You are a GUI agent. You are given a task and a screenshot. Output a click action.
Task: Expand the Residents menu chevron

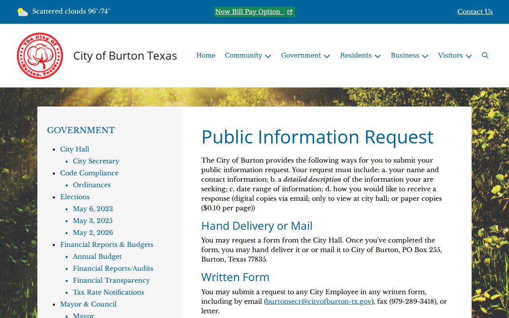[378, 56]
